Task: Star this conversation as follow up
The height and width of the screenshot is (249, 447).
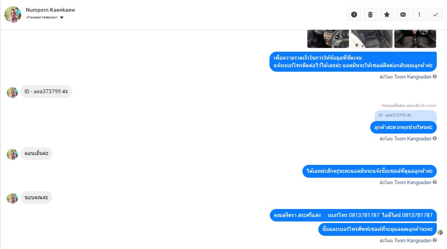Action: 386,14
